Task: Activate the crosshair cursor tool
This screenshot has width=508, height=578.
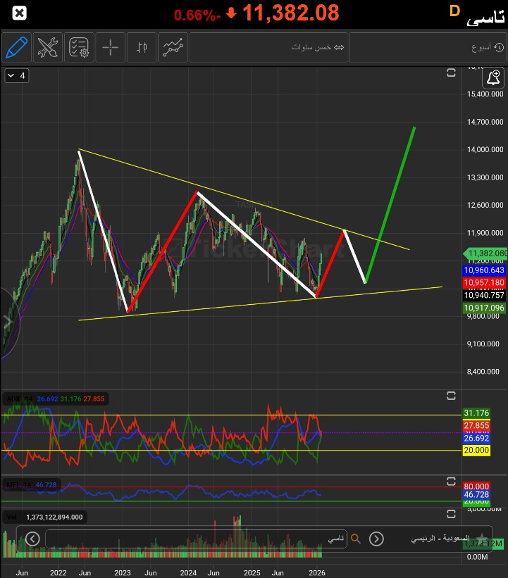Action: tap(111, 47)
